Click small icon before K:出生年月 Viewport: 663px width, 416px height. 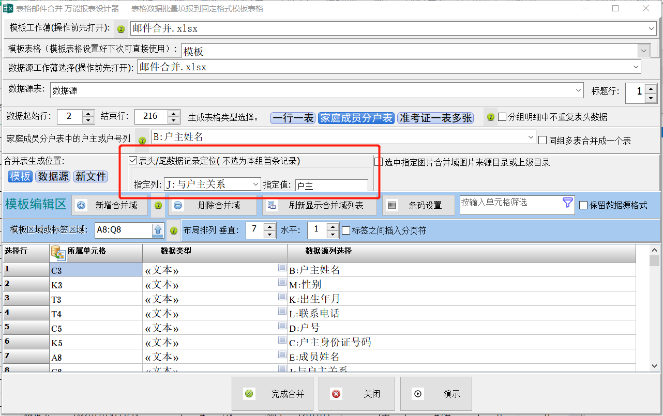[x=282, y=297]
